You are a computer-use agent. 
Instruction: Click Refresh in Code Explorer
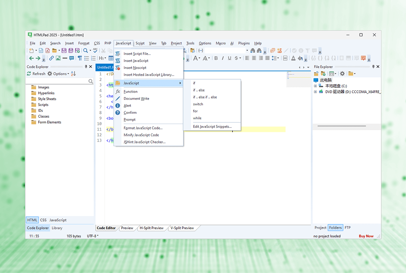click(36, 74)
